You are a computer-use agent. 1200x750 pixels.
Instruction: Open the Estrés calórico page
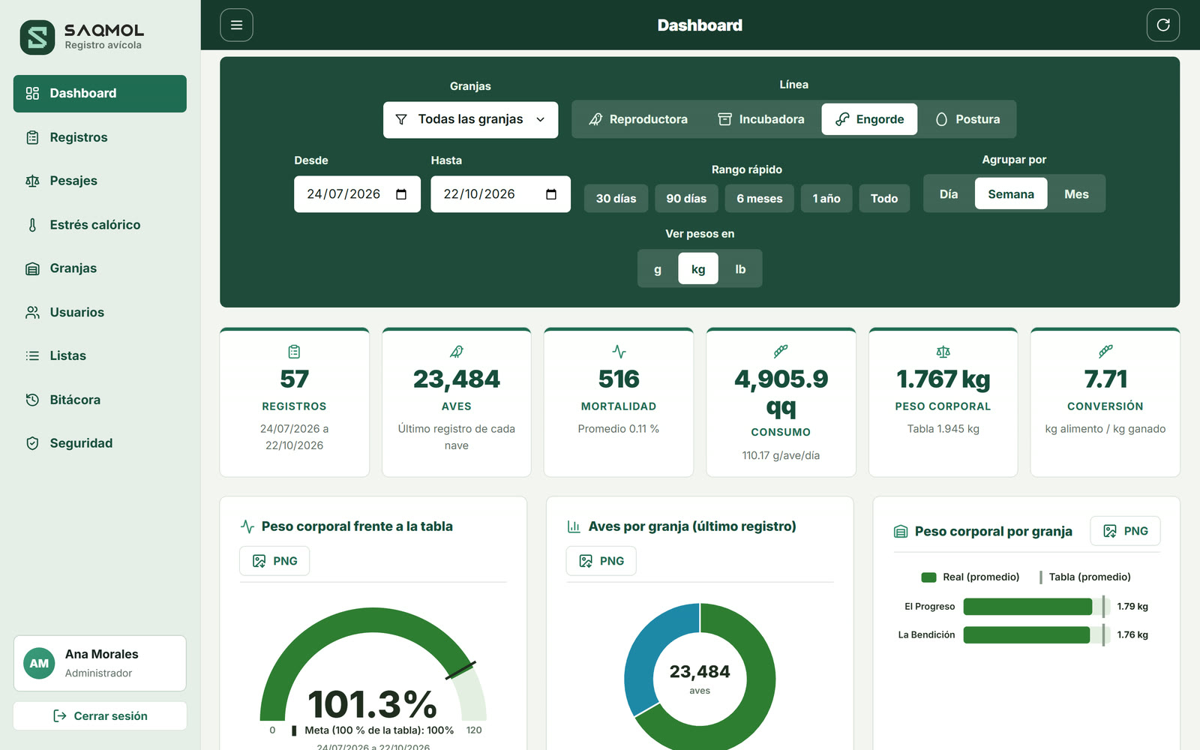point(100,225)
